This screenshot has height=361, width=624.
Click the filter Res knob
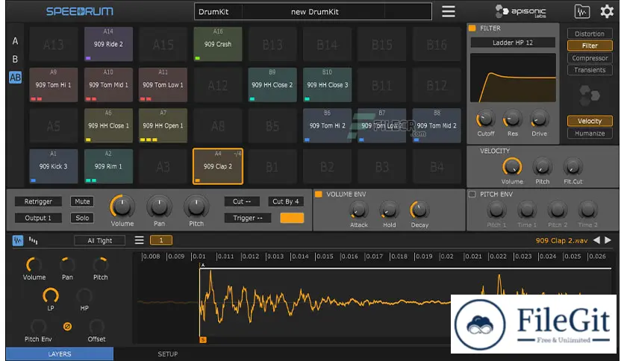pos(512,119)
